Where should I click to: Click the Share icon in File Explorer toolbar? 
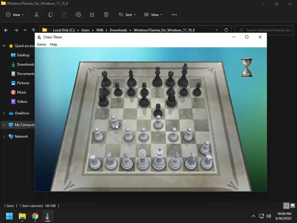[x=92, y=15]
